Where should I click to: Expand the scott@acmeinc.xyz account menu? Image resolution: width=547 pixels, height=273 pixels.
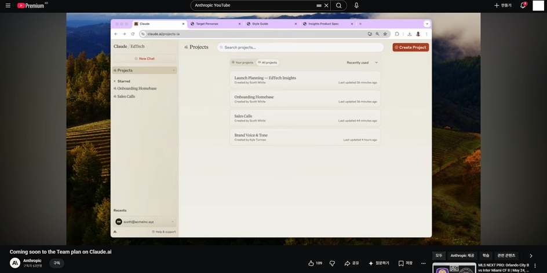145,222
